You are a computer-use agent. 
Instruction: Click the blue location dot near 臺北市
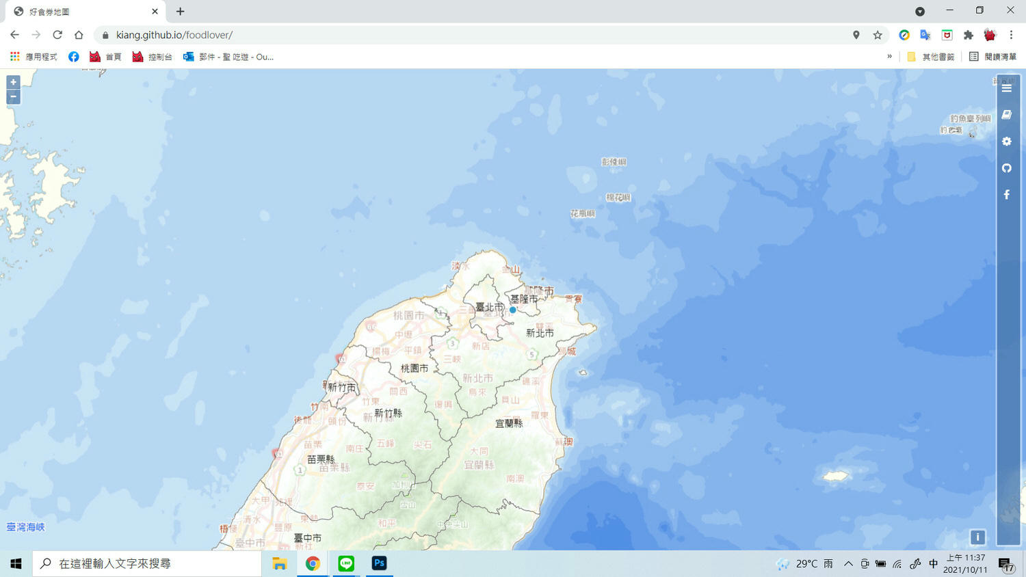tap(512, 310)
